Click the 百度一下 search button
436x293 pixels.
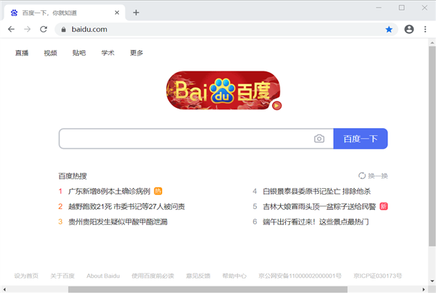[361, 139]
